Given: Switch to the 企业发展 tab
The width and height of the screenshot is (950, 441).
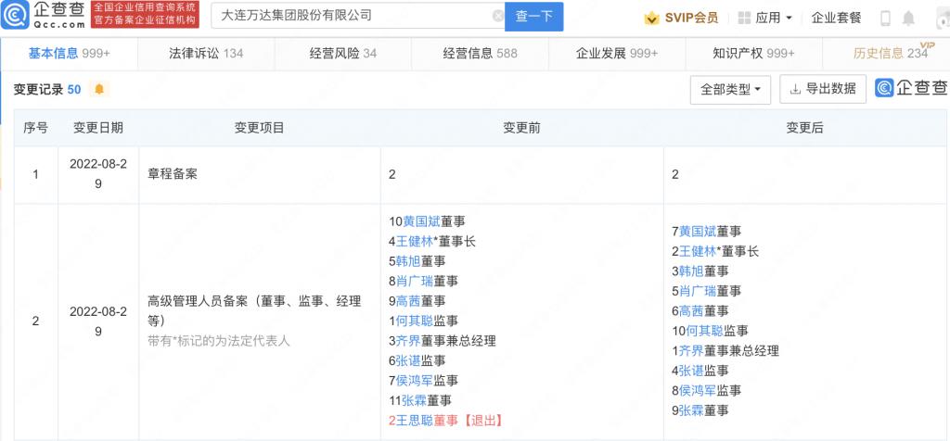Looking at the screenshot, I should 617,53.
